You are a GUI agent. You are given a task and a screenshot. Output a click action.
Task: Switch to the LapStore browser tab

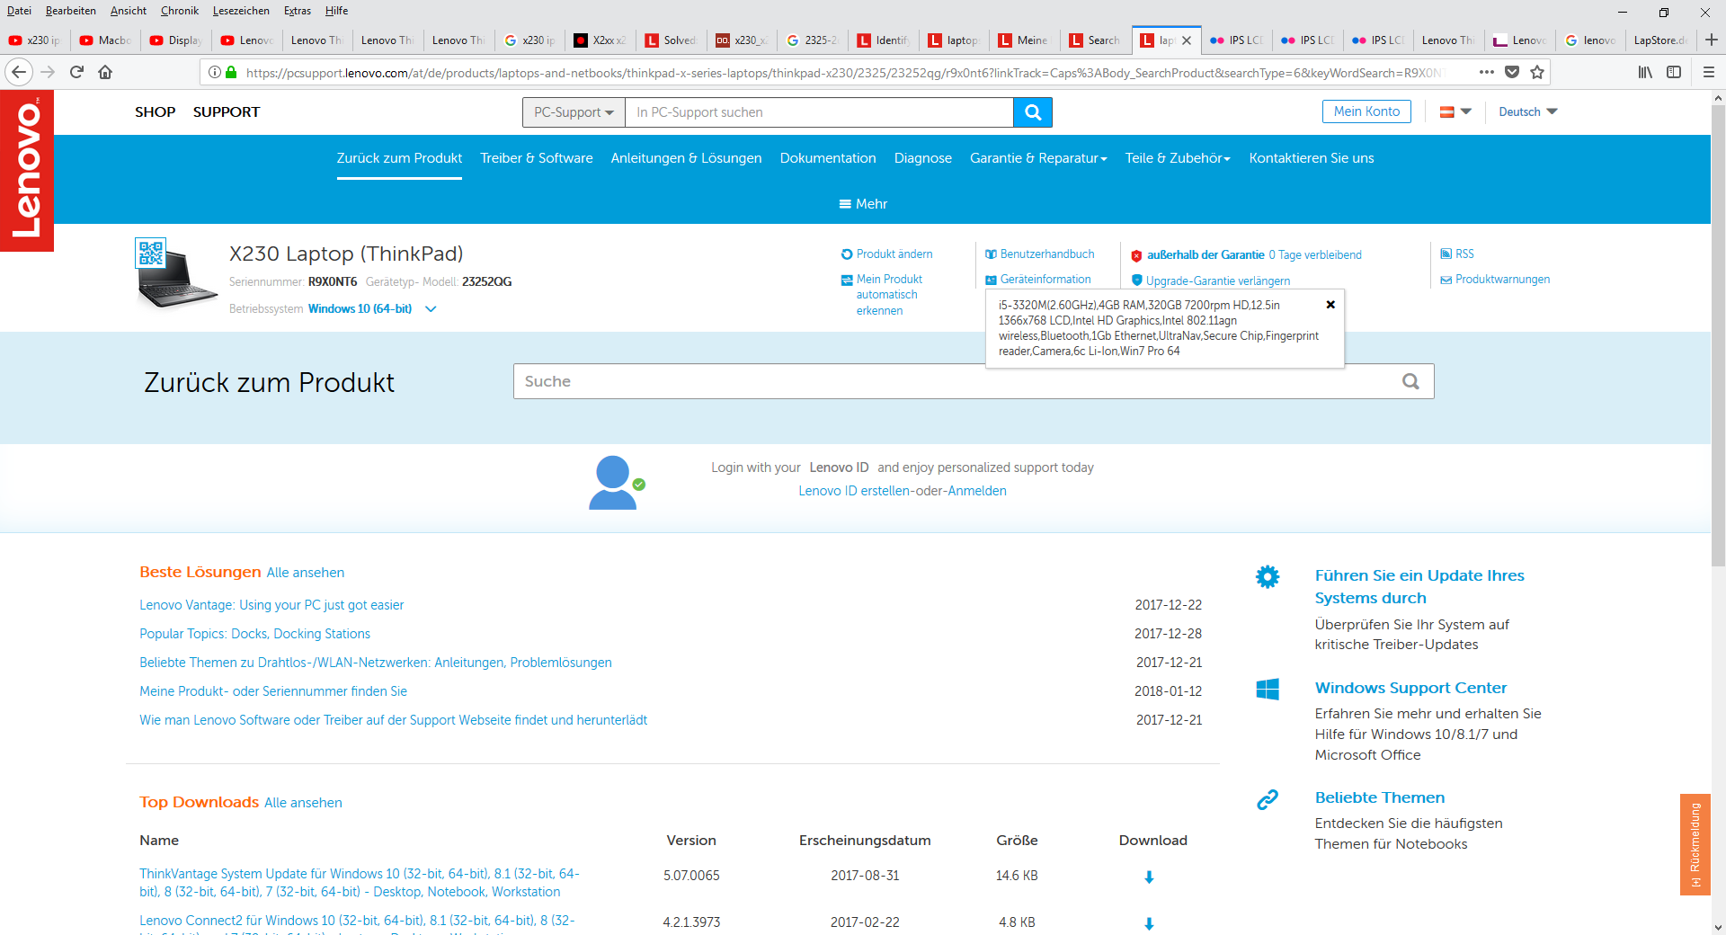1659,40
